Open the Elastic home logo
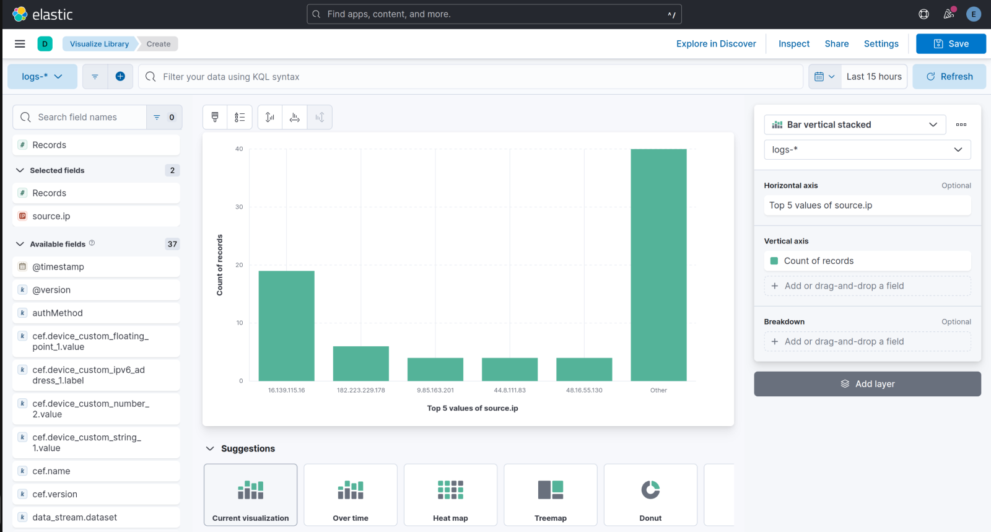The width and height of the screenshot is (991, 532). tap(42, 14)
